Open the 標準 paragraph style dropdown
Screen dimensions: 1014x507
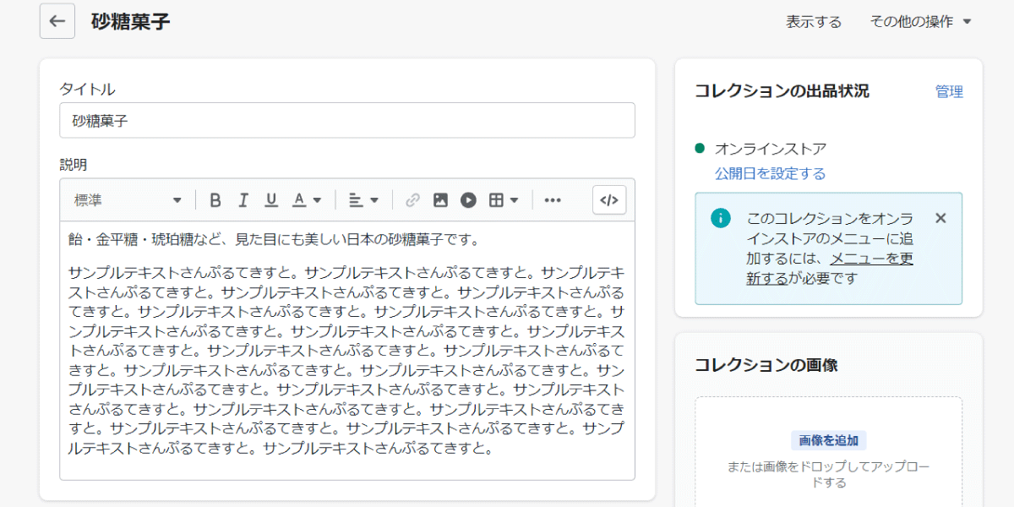pyautogui.click(x=128, y=200)
